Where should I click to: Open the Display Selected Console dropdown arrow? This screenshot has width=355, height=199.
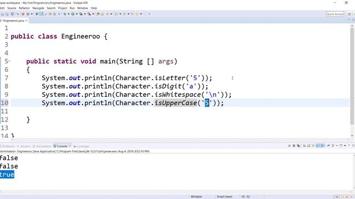[x=337, y=146]
